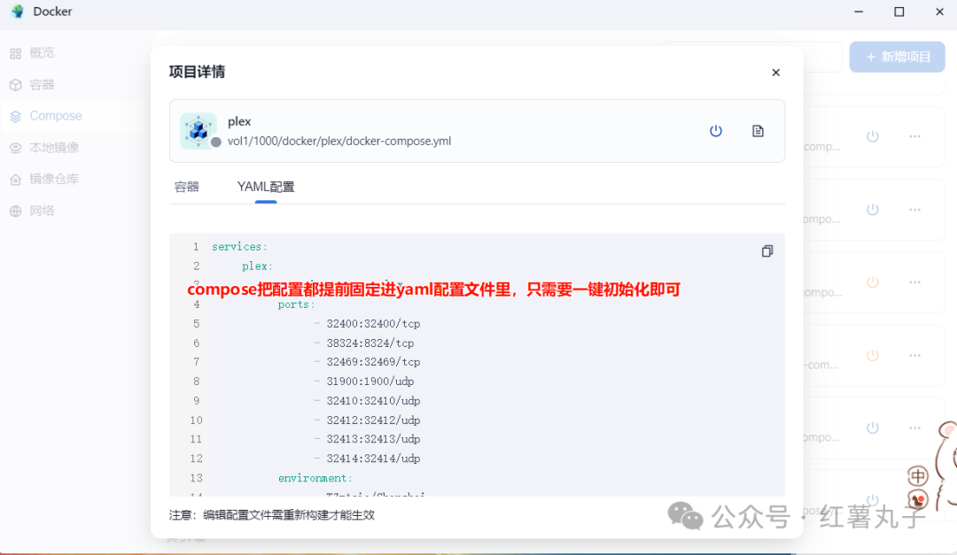
Task: Click the 32410:32410/udp port line
Action: 373,401
